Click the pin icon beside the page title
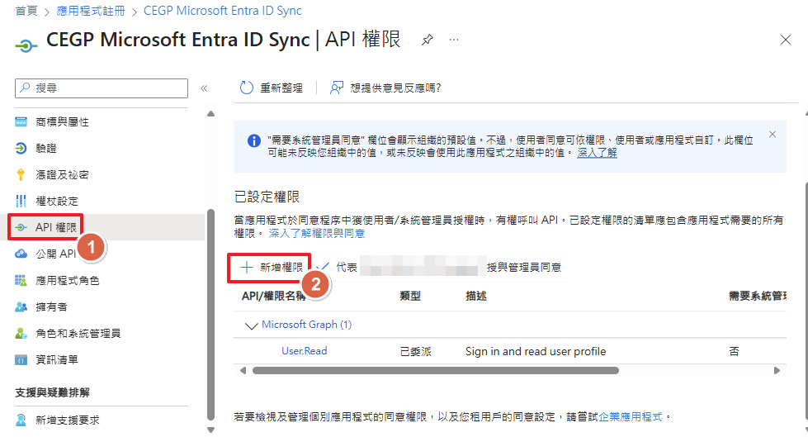The image size is (808, 437). [x=427, y=40]
